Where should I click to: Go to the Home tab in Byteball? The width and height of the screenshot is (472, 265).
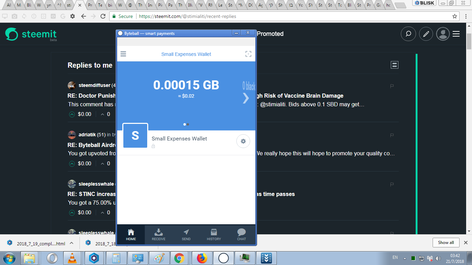(131, 235)
